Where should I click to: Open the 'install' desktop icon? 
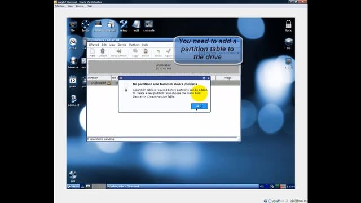[x=111, y=26]
